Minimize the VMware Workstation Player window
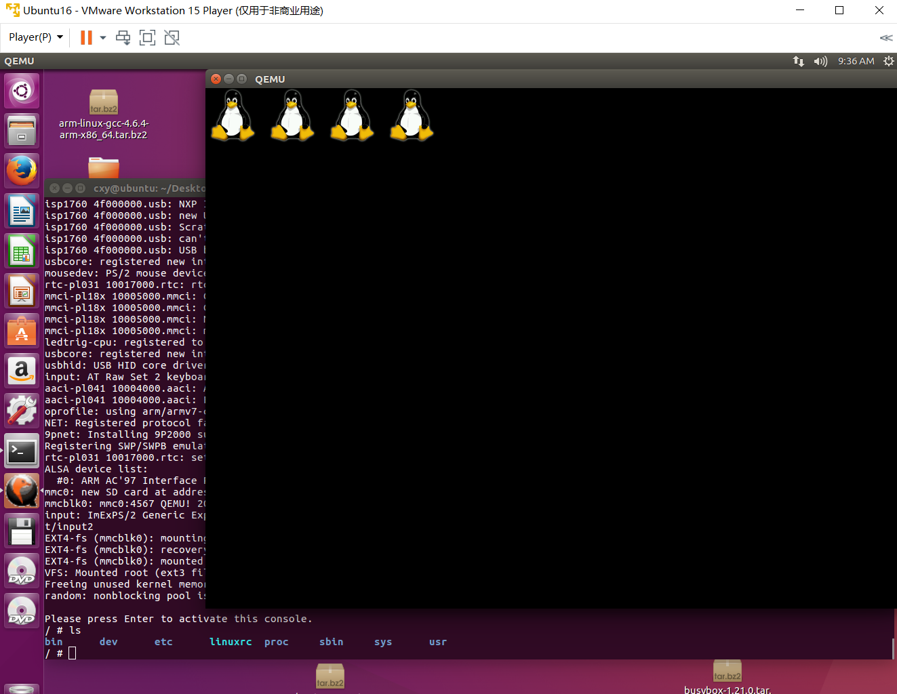Screen dimensions: 897x694 click(x=800, y=10)
